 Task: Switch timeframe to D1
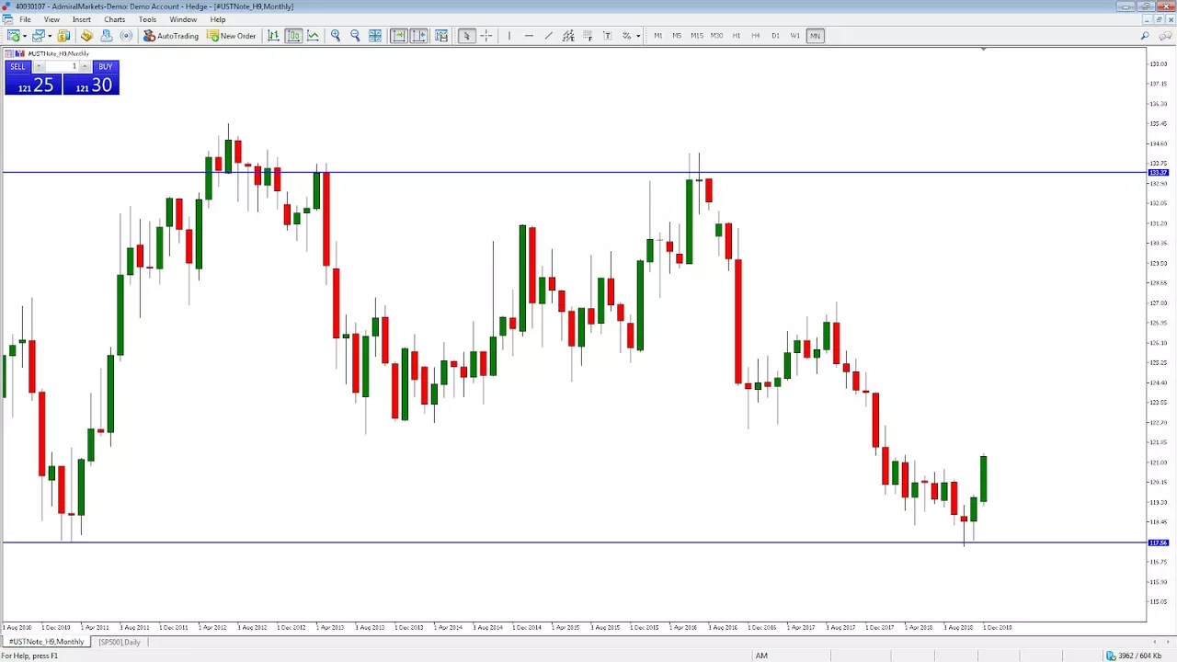coord(775,36)
